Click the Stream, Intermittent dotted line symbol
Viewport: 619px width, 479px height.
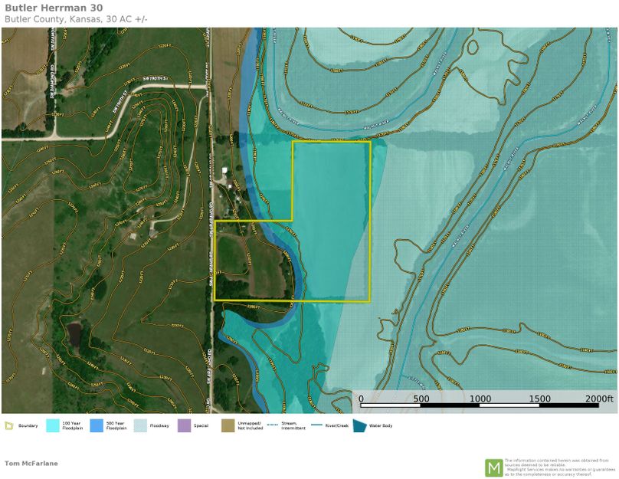pos(273,422)
